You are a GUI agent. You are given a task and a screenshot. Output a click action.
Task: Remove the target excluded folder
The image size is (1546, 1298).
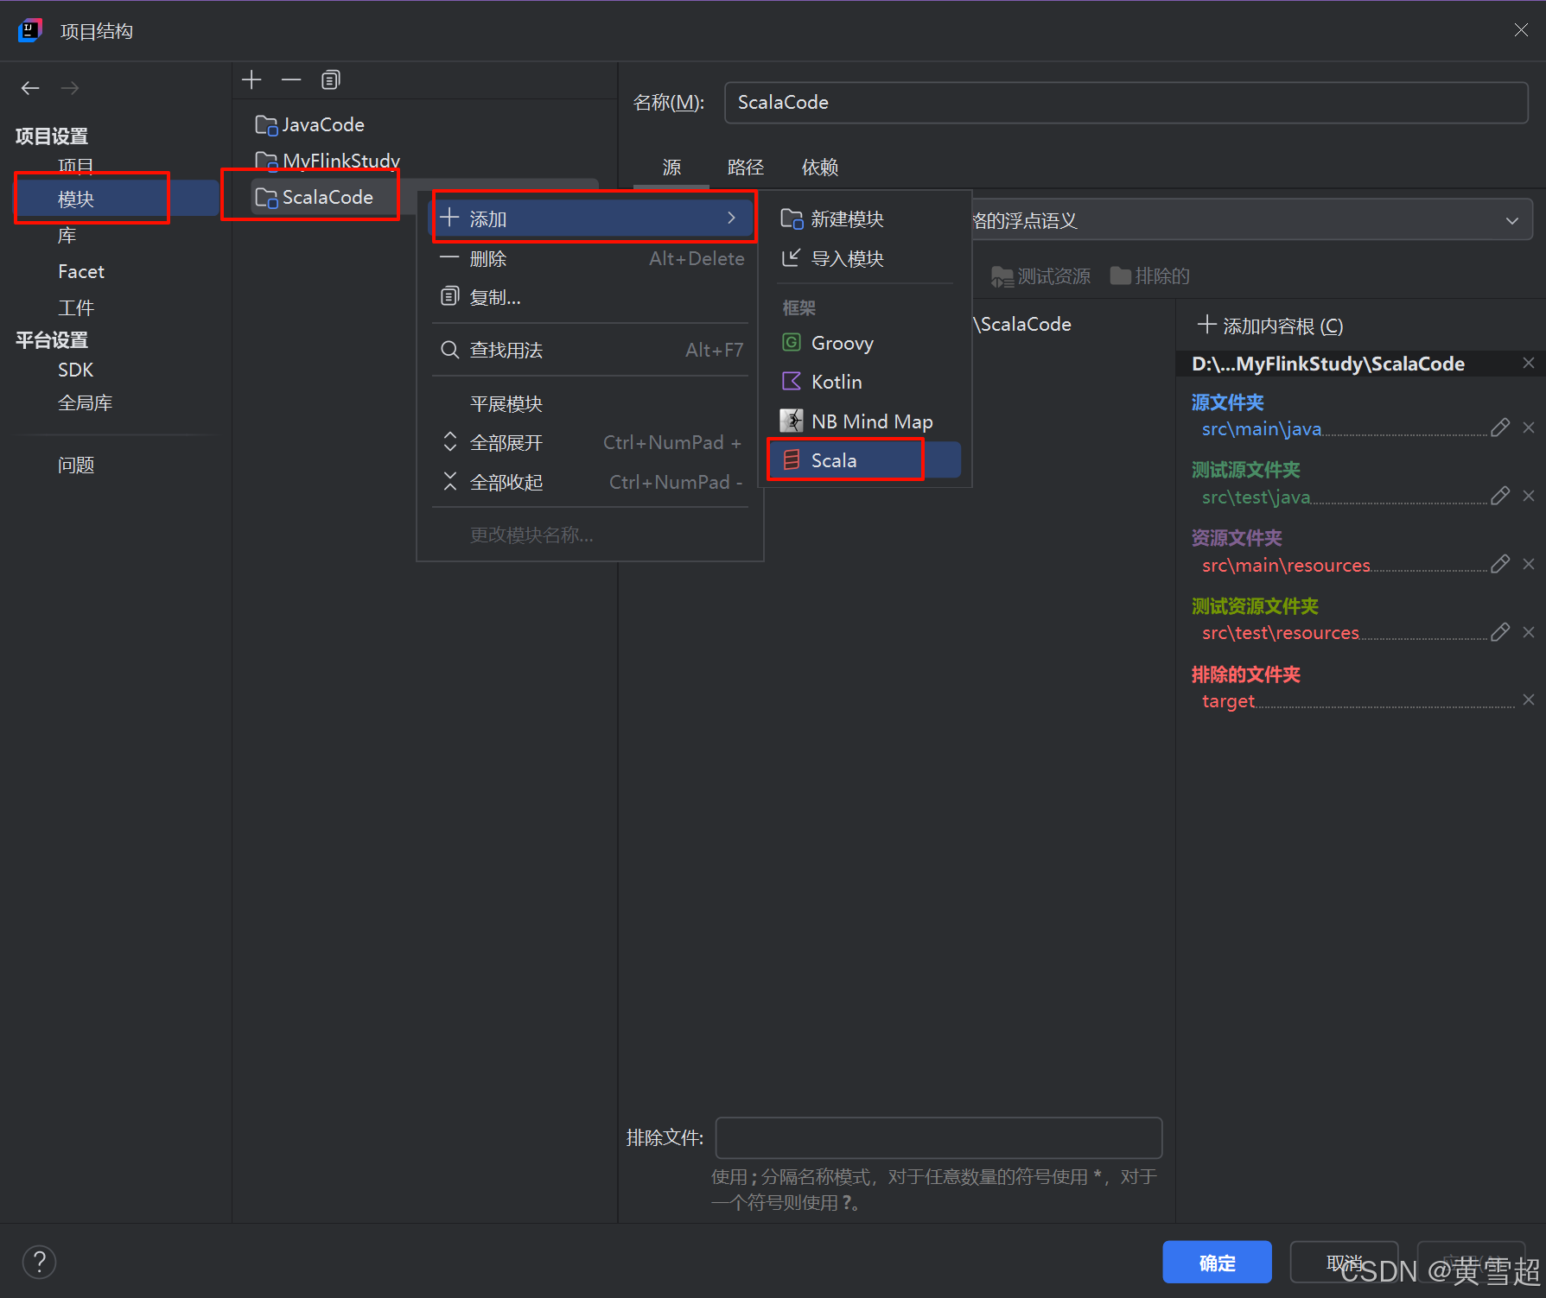click(1529, 700)
